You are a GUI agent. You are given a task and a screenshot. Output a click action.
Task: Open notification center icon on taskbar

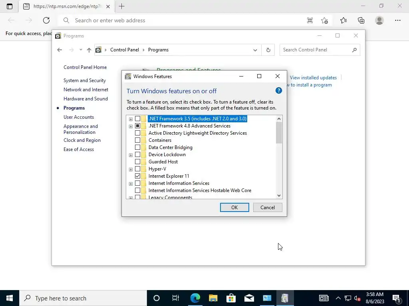point(397,298)
